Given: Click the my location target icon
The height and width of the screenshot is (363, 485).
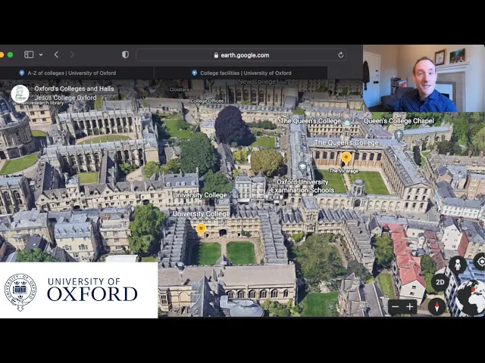Looking at the screenshot, I should point(480,262).
